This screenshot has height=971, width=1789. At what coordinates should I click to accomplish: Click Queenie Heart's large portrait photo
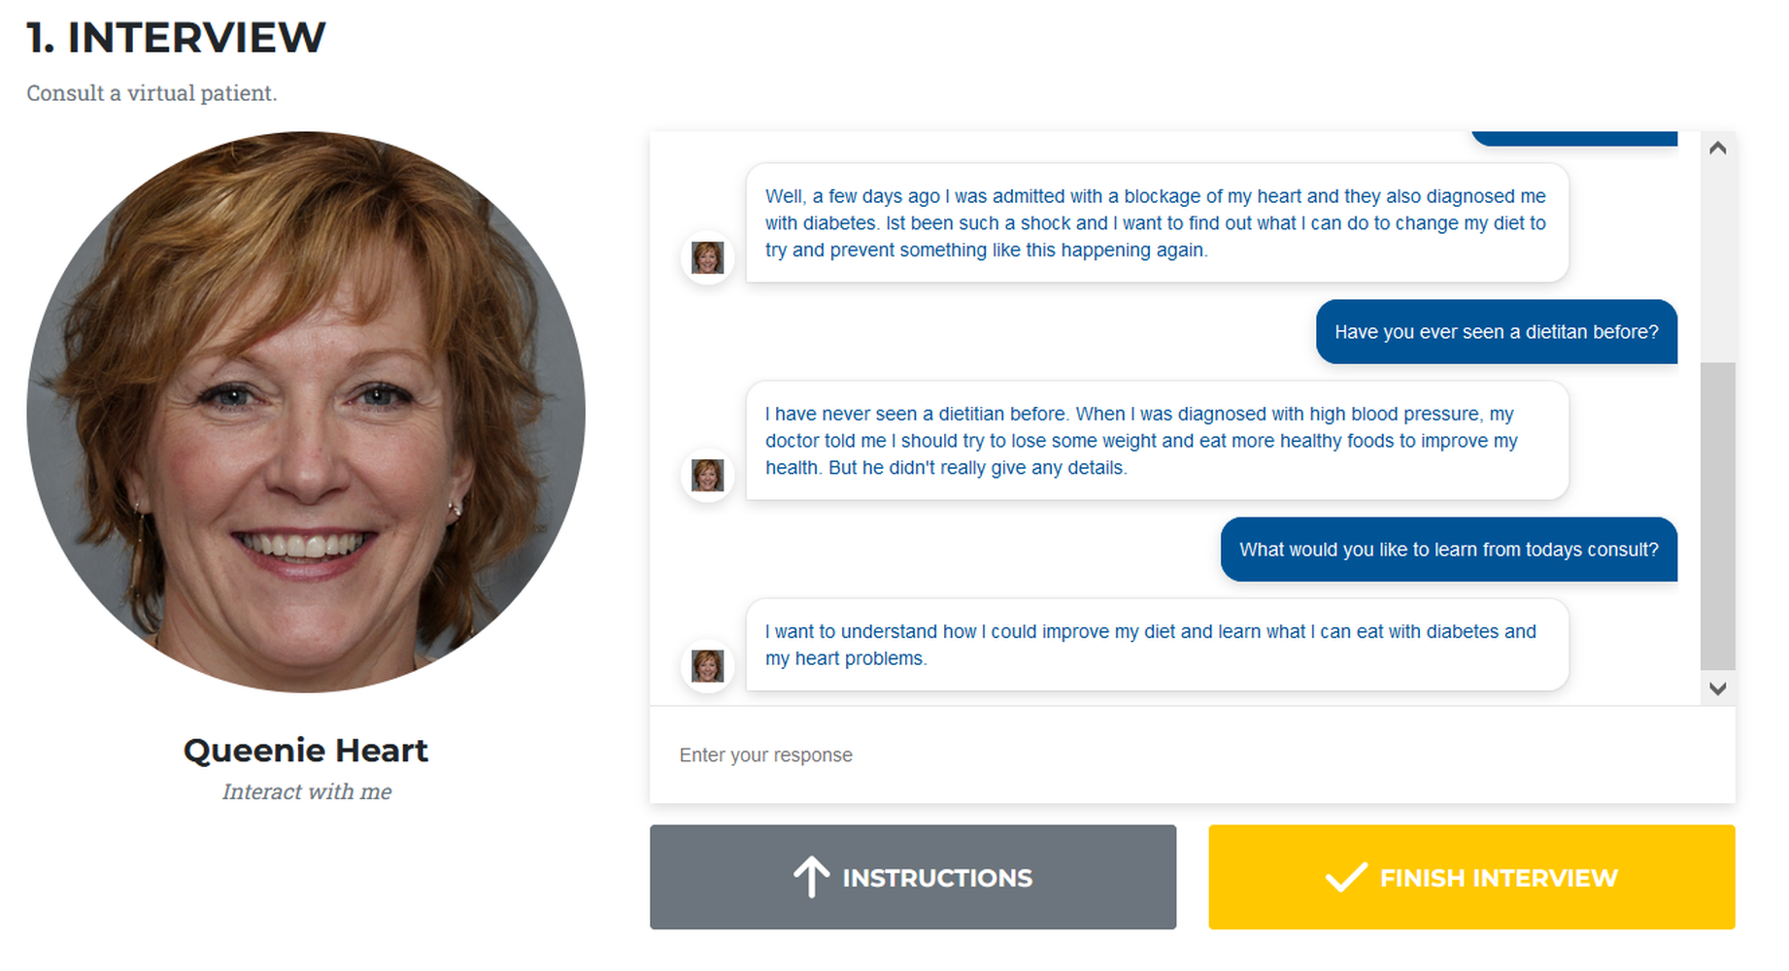pos(306,412)
